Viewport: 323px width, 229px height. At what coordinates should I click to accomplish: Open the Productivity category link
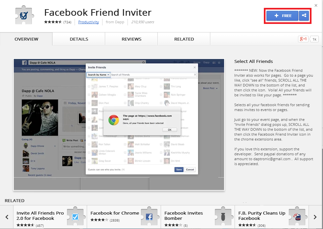point(88,22)
